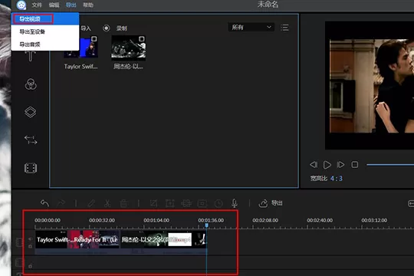
Task: Click the 00:02:40.00 ruler mark
Action: point(320,220)
